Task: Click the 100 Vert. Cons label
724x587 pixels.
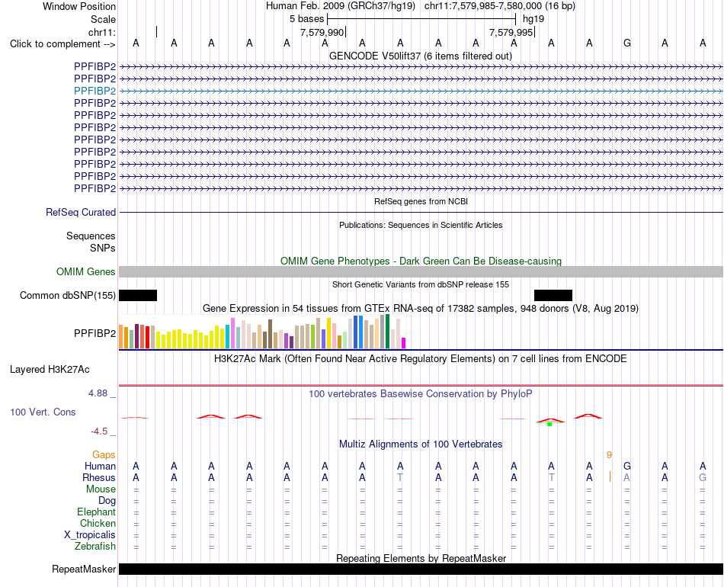Action: click(x=43, y=412)
